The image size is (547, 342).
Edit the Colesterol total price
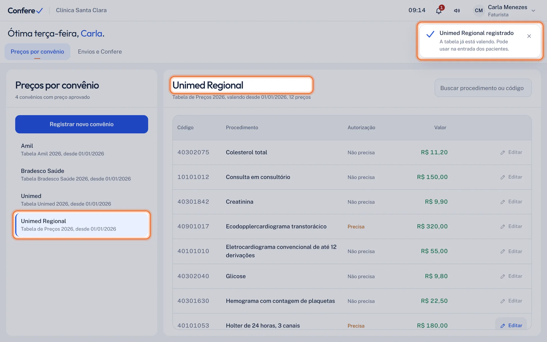coord(511,152)
